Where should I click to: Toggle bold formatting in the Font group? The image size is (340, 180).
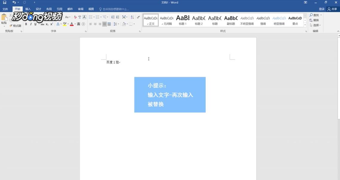point(26,24)
